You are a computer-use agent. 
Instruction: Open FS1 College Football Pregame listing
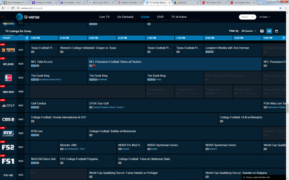tap(88, 161)
